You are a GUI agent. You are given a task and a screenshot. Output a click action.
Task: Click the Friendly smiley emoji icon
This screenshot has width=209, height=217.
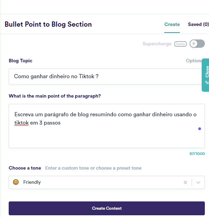click(x=16, y=182)
